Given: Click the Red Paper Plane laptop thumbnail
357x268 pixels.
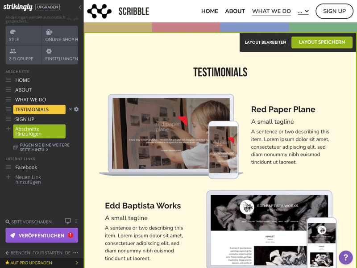Looking at the screenshot, I should coord(171,134).
